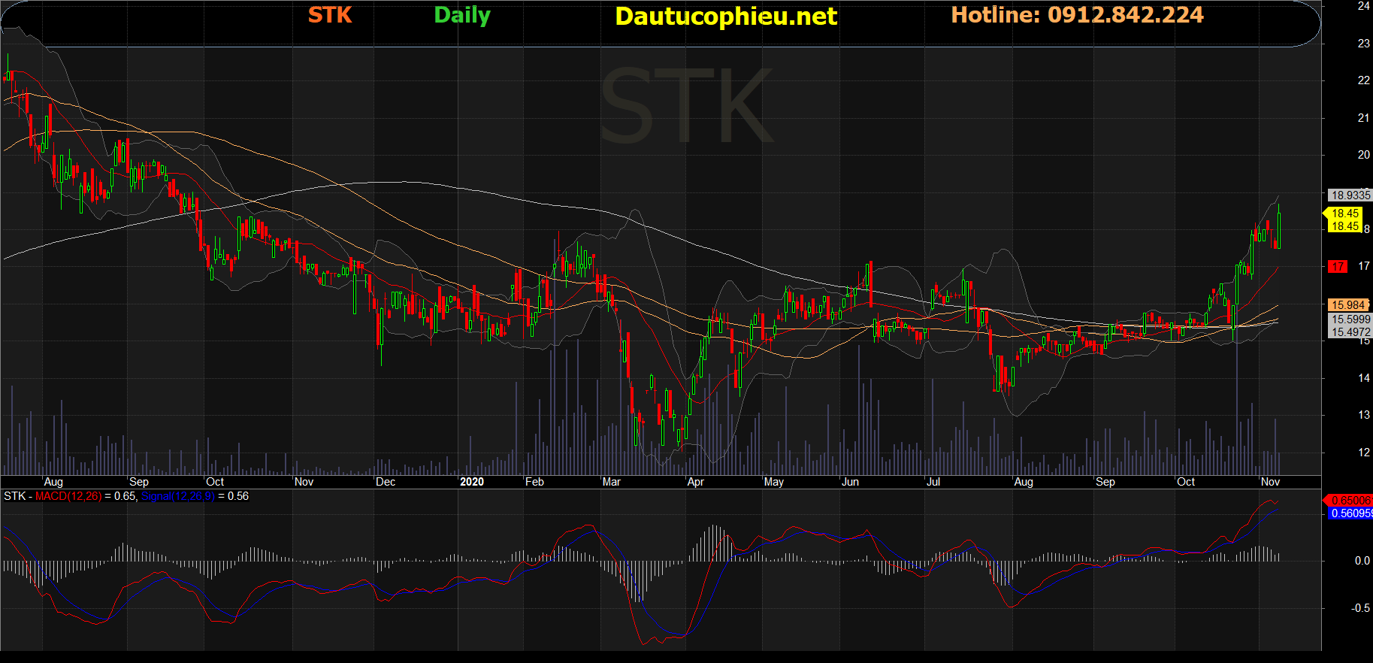1373x663 pixels.
Task: Click the gray 18.9335 price tag
Action: click(x=1350, y=195)
